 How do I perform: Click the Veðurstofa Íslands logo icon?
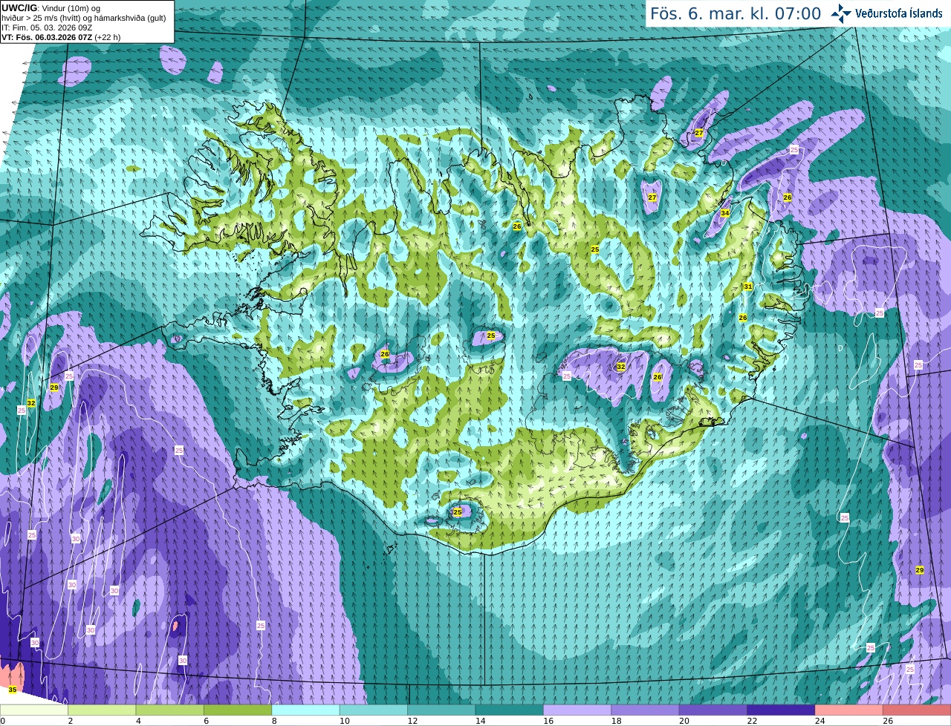[x=841, y=13]
